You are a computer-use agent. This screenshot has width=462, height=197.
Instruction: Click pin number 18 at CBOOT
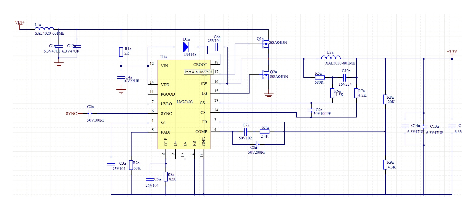click(x=216, y=62)
